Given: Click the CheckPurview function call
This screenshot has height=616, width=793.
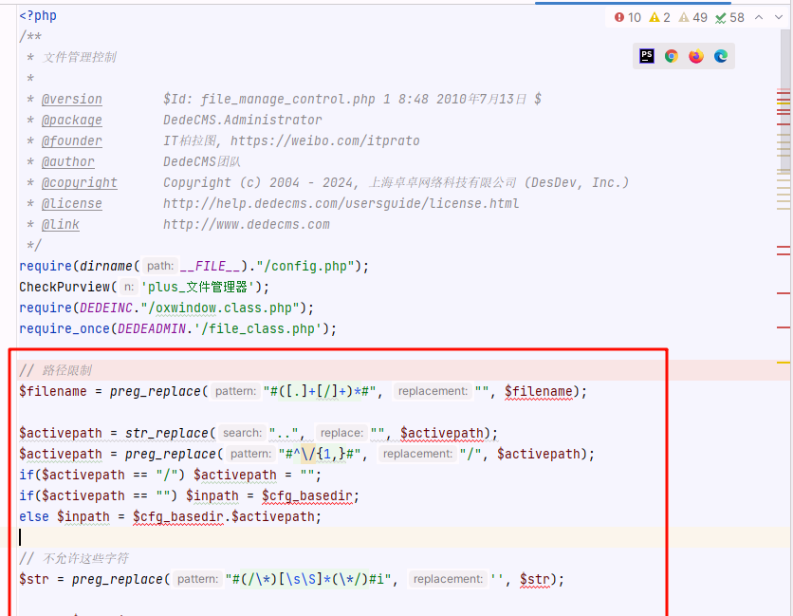Looking at the screenshot, I should (65, 287).
